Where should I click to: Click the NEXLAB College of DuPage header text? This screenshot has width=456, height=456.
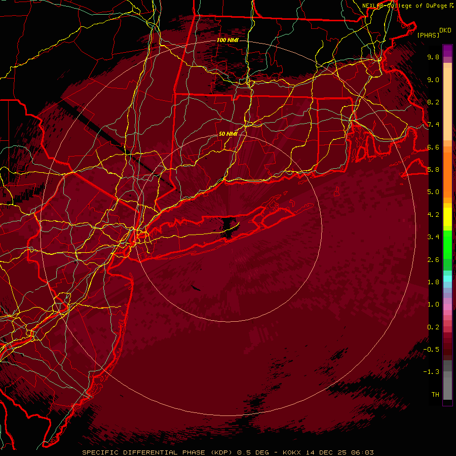click(x=406, y=6)
